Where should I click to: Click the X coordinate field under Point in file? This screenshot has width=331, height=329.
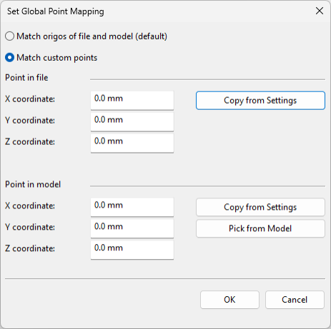[x=132, y=100]
